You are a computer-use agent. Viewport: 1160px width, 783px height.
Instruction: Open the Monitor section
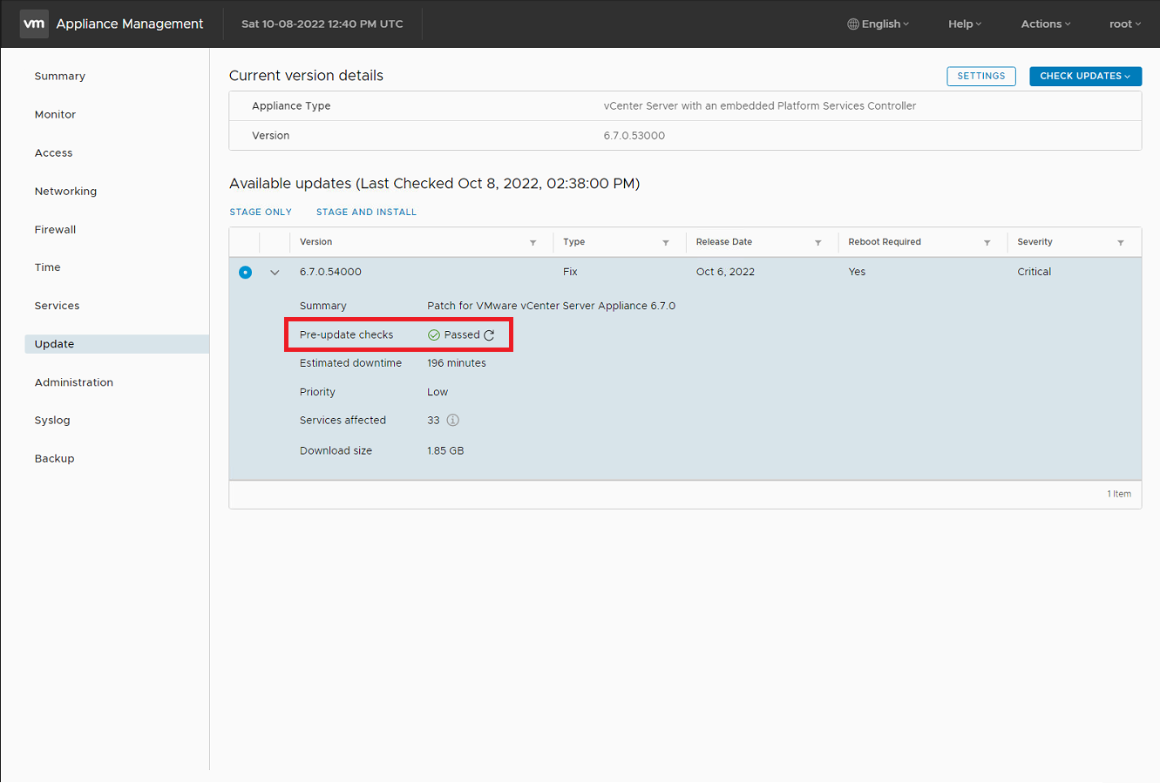[56, 115]
